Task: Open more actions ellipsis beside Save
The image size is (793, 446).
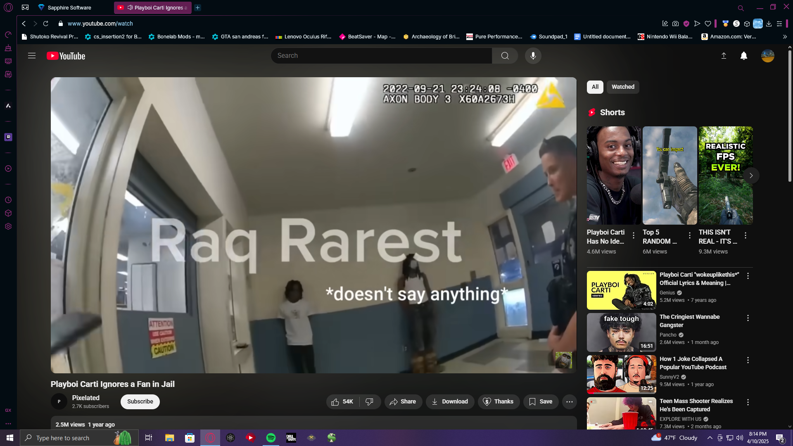Action: [569, 402]
